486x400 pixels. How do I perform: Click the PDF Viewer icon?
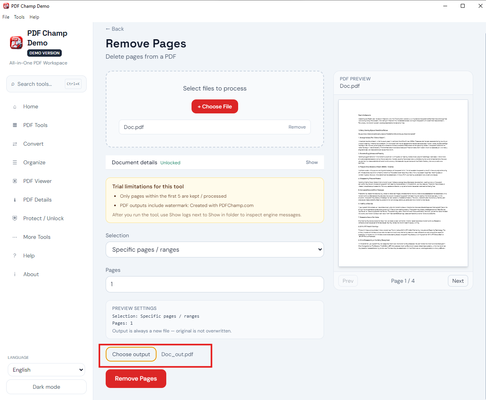tap(15, 181)
